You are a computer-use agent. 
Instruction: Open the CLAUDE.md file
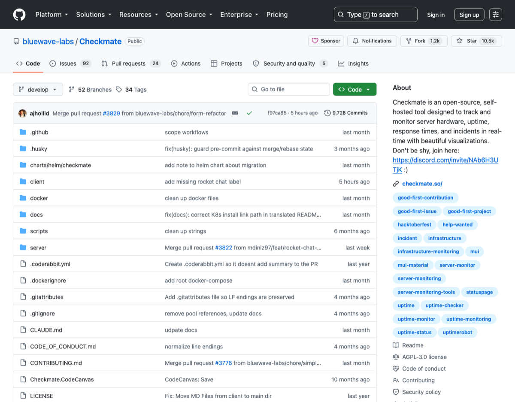tap(46, 330)
